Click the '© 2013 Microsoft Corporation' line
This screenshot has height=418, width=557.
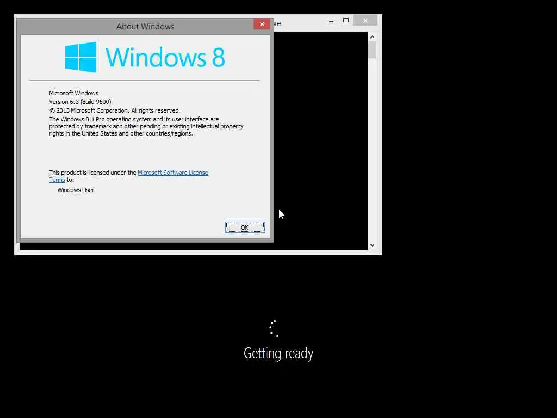(115, 110)
